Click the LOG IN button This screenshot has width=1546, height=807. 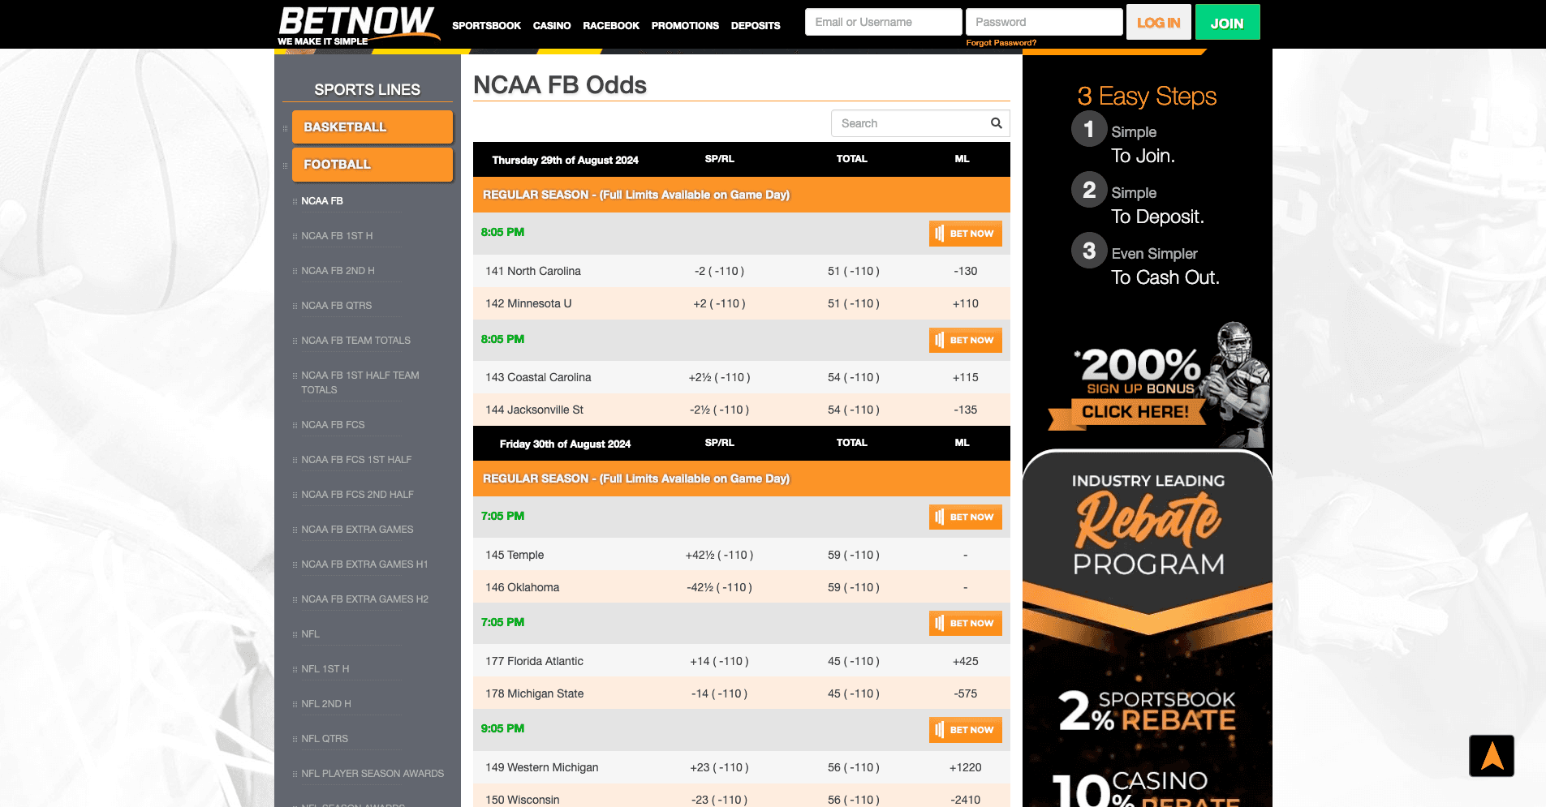click(1158, 23)
